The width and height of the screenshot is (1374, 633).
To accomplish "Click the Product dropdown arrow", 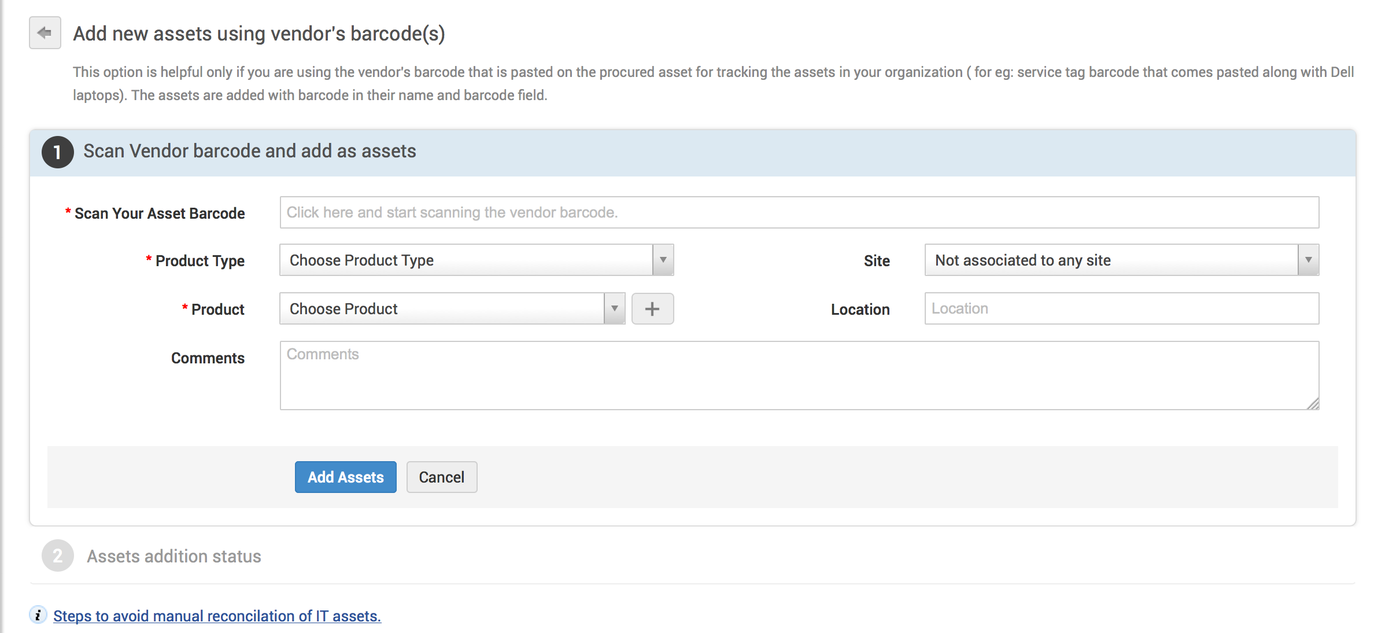I will click(615, 309).
